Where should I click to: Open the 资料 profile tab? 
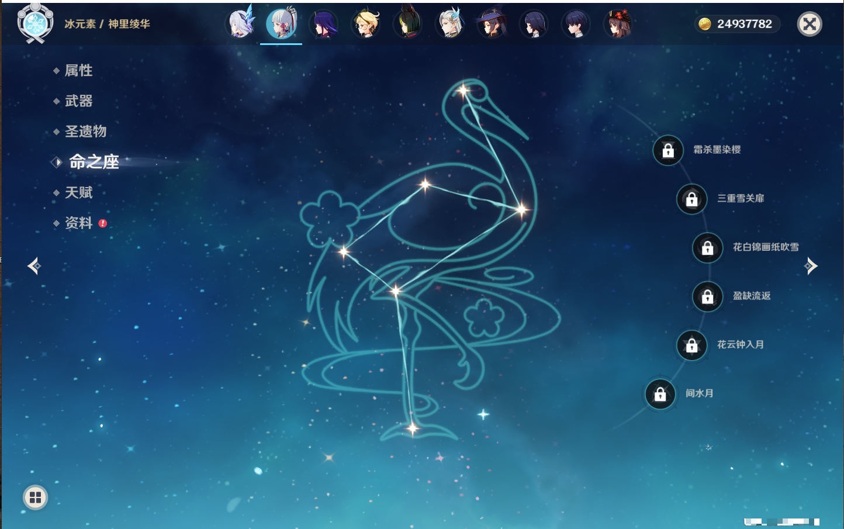pos(78,223)
